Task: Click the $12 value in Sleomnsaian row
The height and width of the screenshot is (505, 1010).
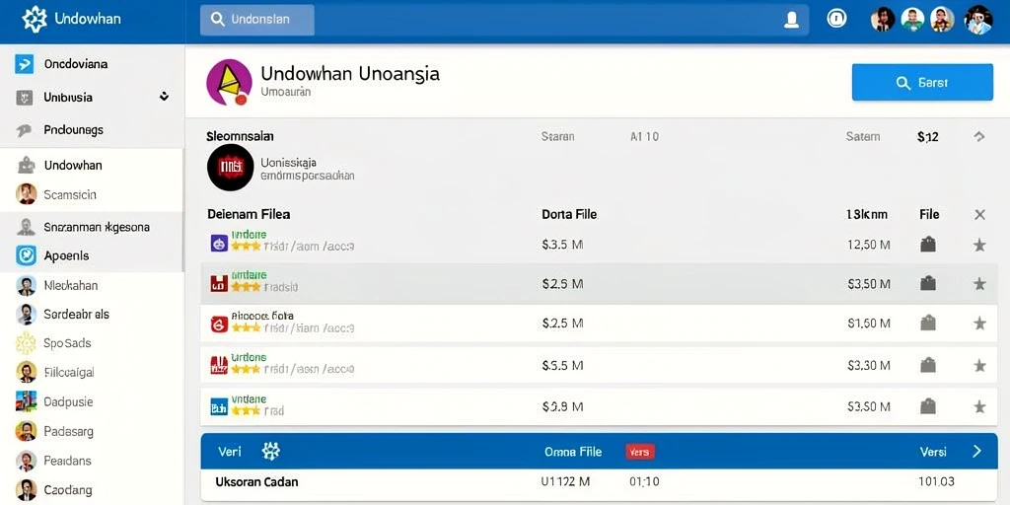Action: [x=927, y=136]
